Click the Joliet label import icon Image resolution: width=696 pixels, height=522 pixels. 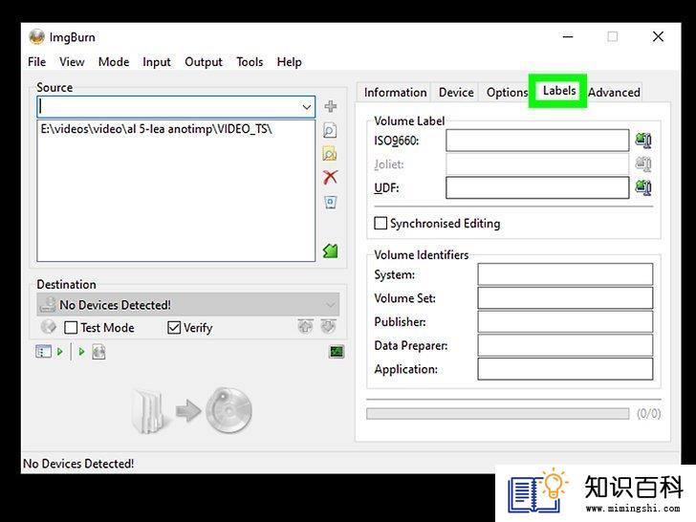643,164
